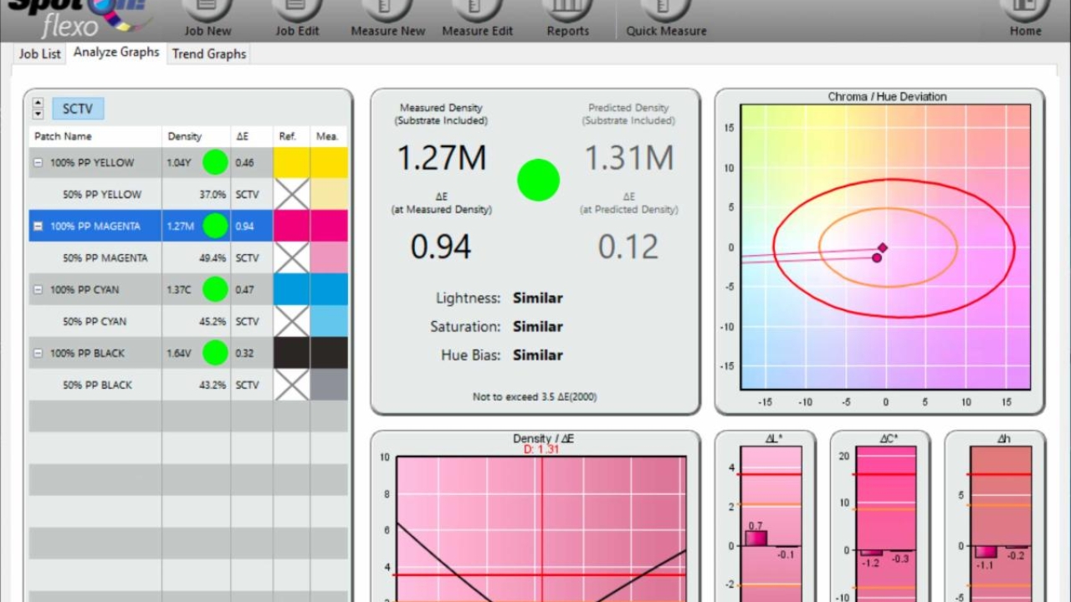Click green status dot beside Measured Density
Viewport: 1071px width, 602px height.
(538, 179)
